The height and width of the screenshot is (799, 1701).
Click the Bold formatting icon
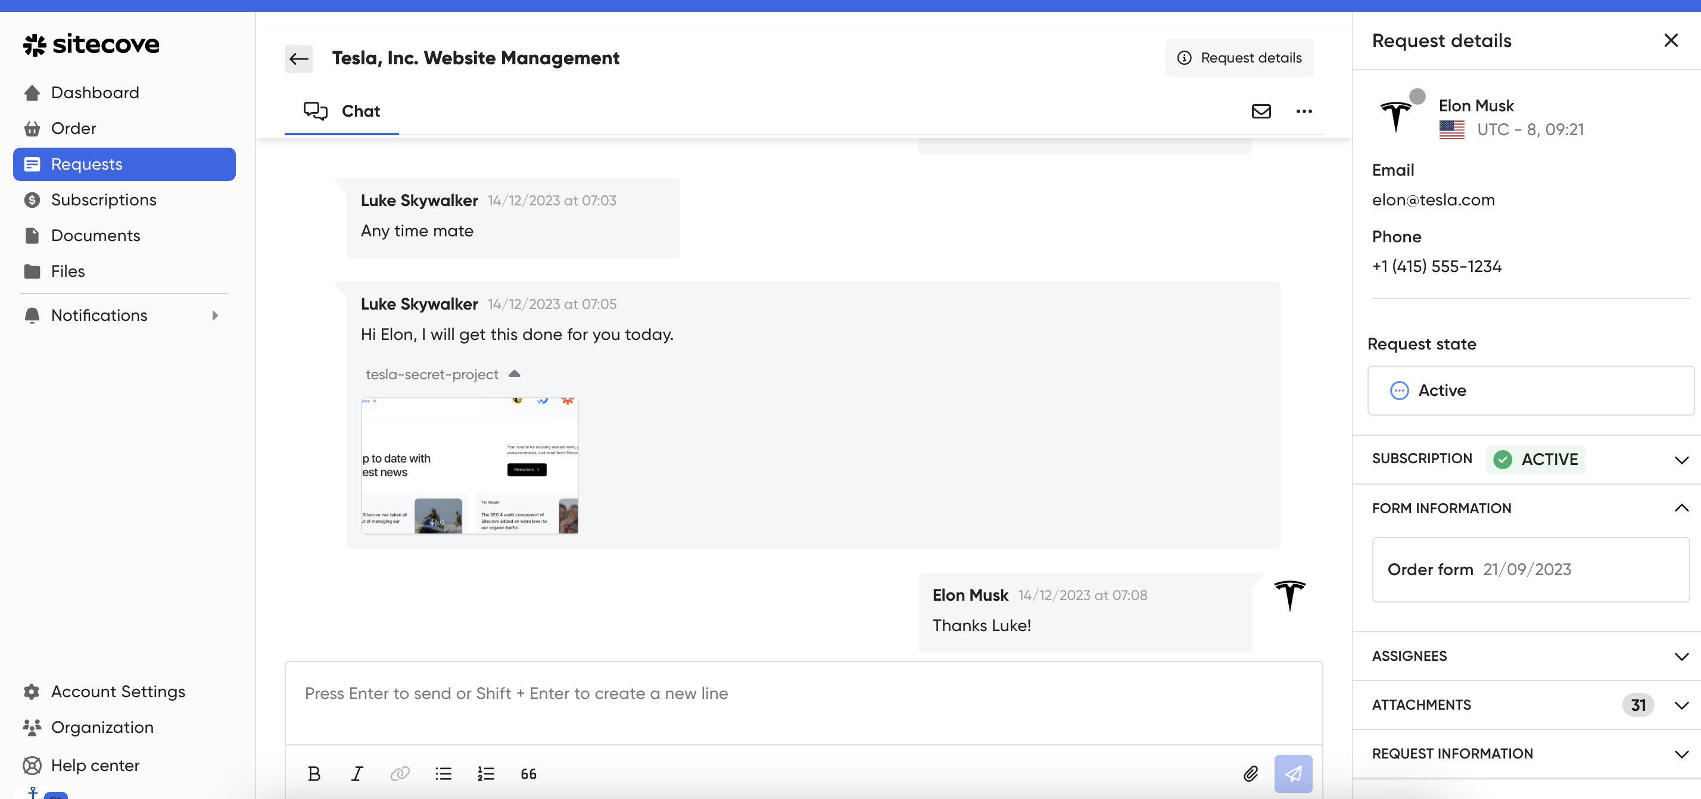[314, 773]
